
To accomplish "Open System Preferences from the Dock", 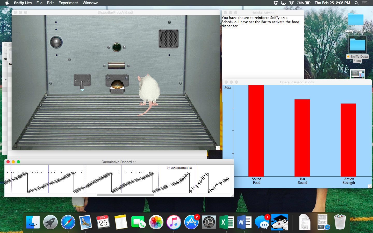I will point(209,222).
